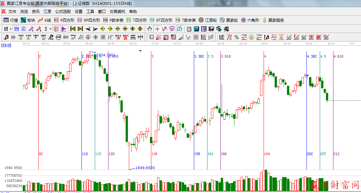Screen dimensions: 361x193
Task: Expand the 日 period dropdown arrow
Action: tap(10, 29)
